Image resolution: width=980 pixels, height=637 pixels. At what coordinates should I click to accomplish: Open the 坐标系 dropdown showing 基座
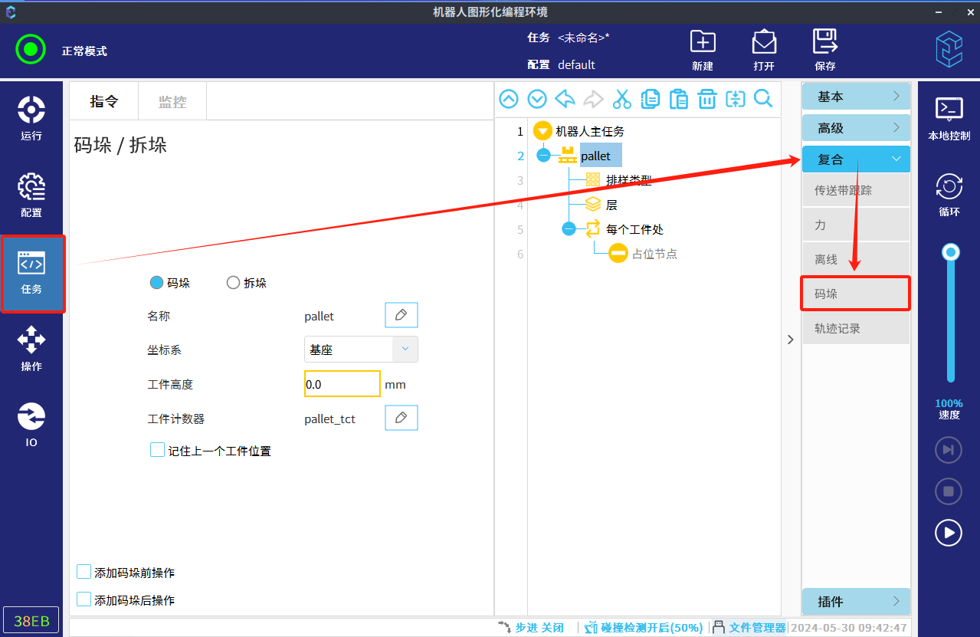coord(361,350)
